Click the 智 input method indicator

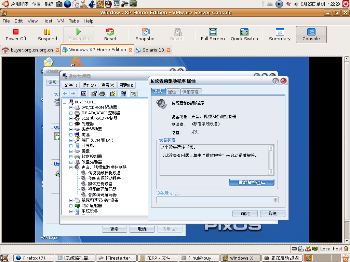pyautogui.click(x=288, y=4)
